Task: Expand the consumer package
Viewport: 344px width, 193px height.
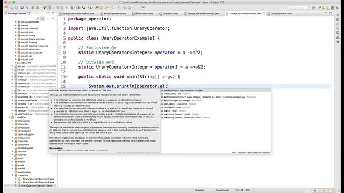Action: click(x=12, y=142)
